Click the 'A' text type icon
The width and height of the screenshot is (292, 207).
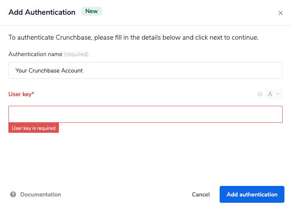pyautogui.click(x=270, y=94)
